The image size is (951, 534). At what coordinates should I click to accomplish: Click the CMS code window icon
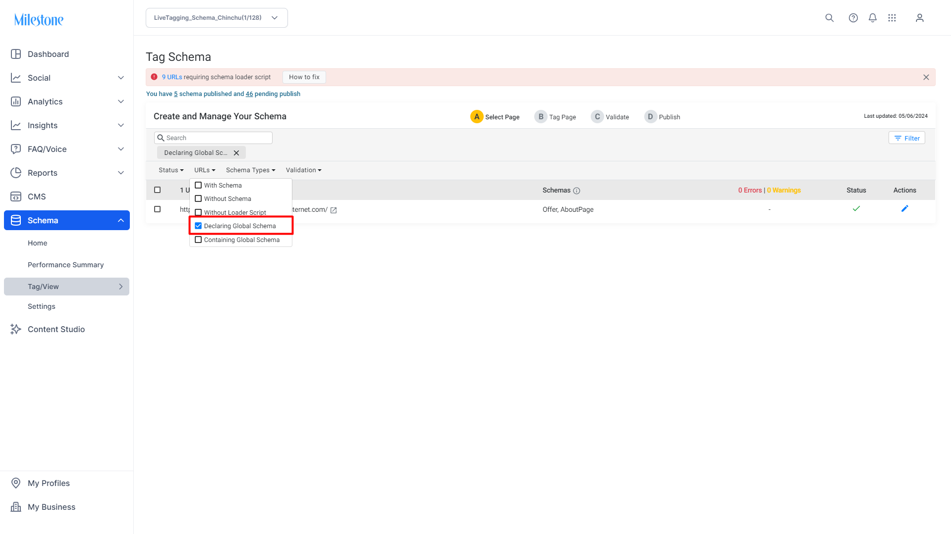click(x=16, y=196)
